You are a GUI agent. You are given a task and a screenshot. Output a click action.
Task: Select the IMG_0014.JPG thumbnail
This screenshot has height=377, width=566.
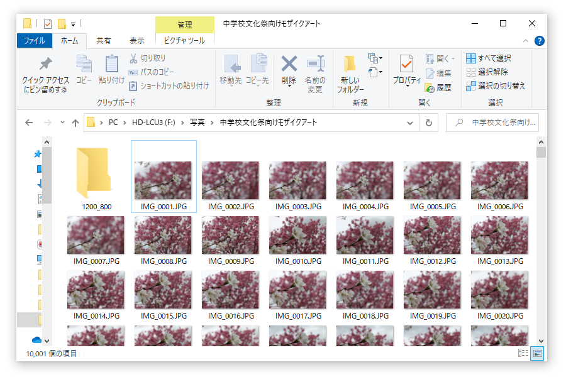[96, 290]
